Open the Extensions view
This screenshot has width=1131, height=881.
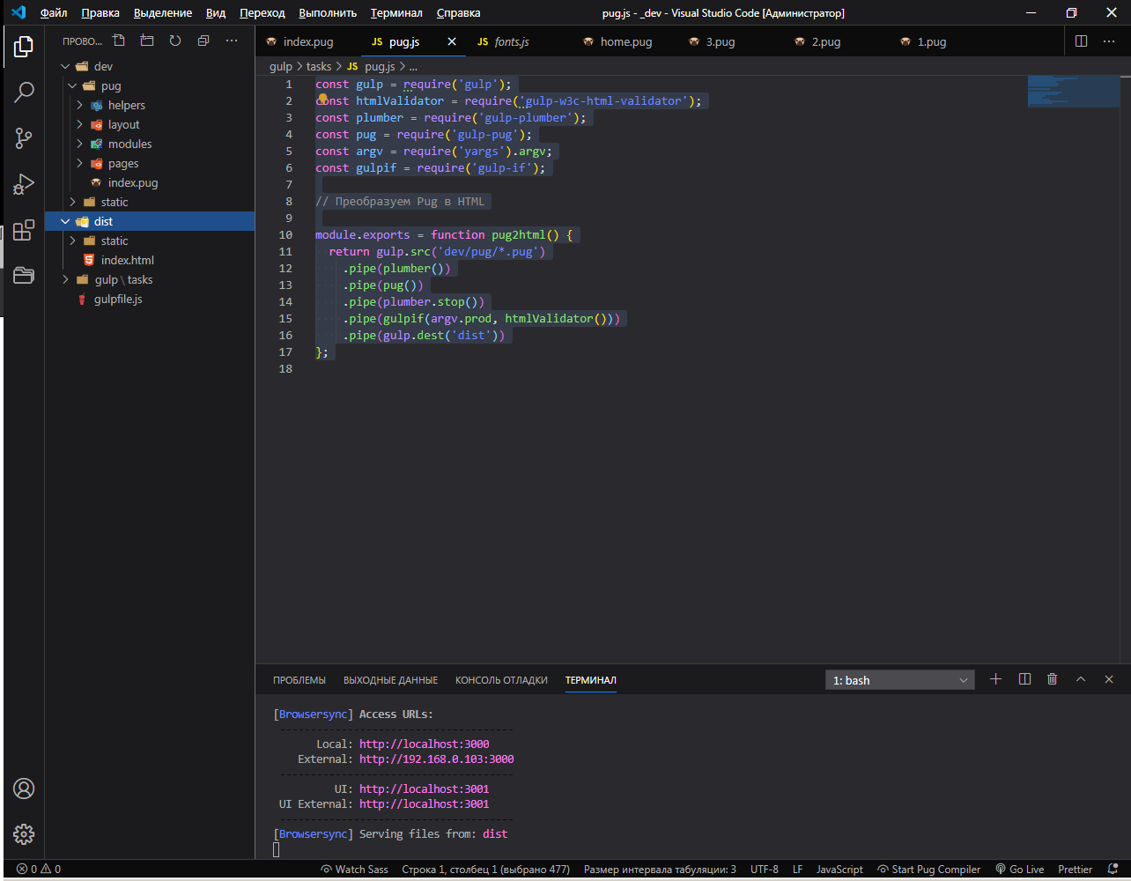click(24, 230)
